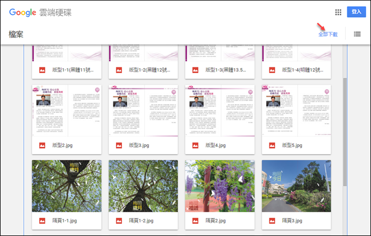Open thumbnail above 版型1-4(明體12號 label
Image resolution: width=371 pixels, height=236 pixels.
pyautogui.click(x=296, y=53)
